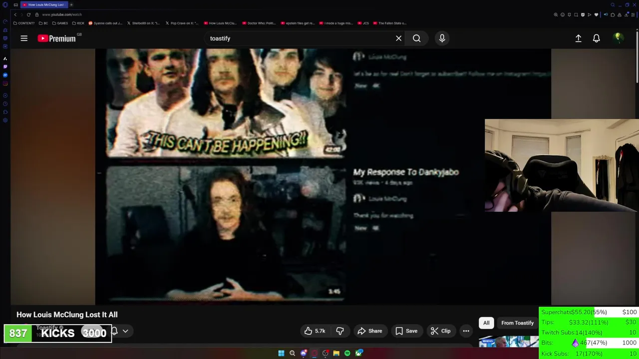Screen dimensions: 639x359
Task: Open the YouTube hamburger guide menu
Action: [24, 38]
